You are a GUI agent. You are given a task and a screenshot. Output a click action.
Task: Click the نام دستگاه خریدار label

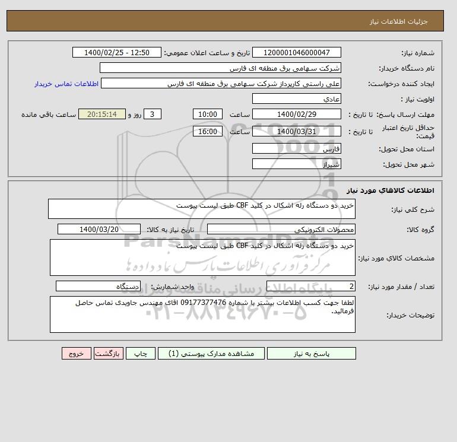coord(407,68)
